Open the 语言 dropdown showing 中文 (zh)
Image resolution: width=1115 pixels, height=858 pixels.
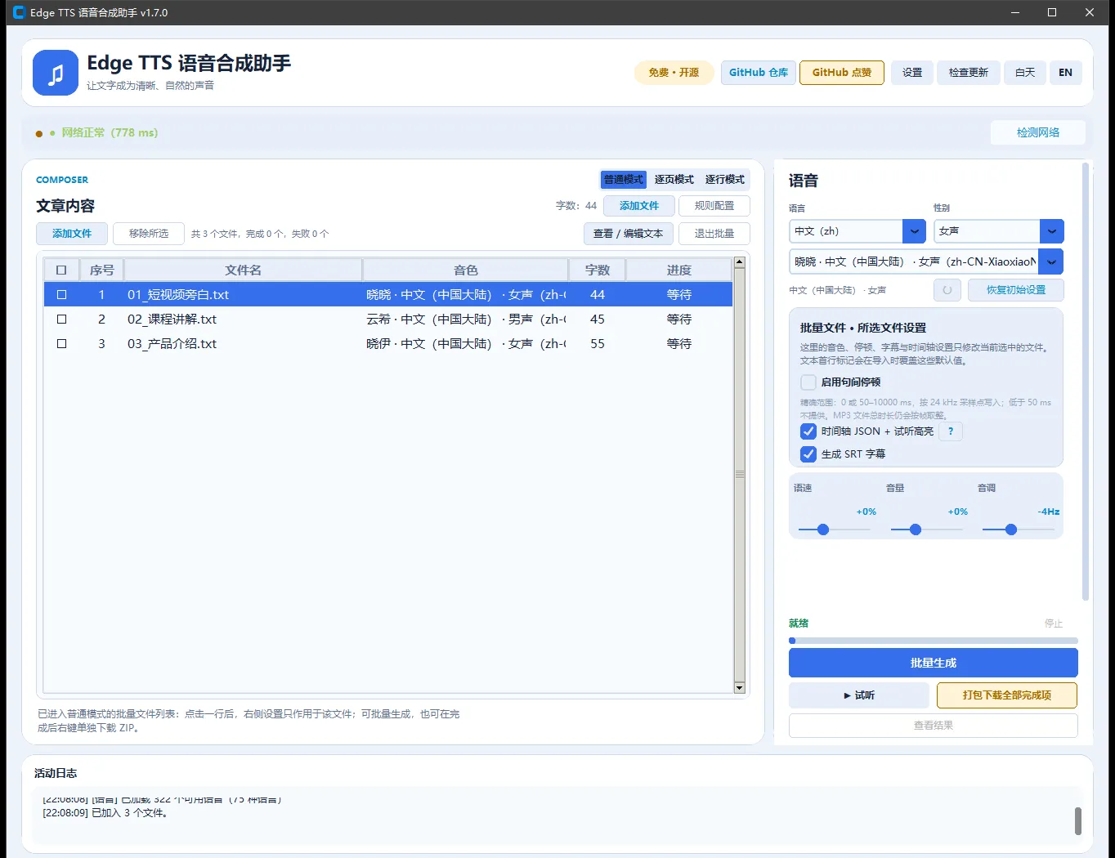pos(858,231)
